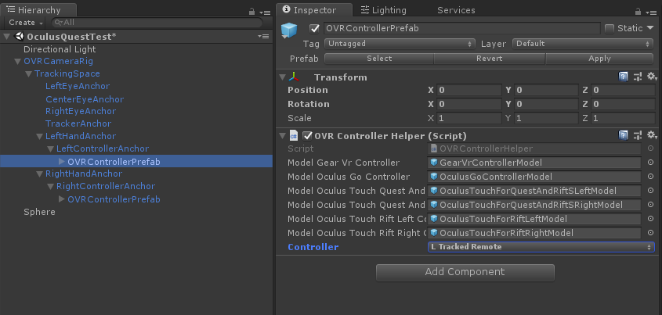
Task: Click the prefab Revert button
Action: tap(490, 59)
